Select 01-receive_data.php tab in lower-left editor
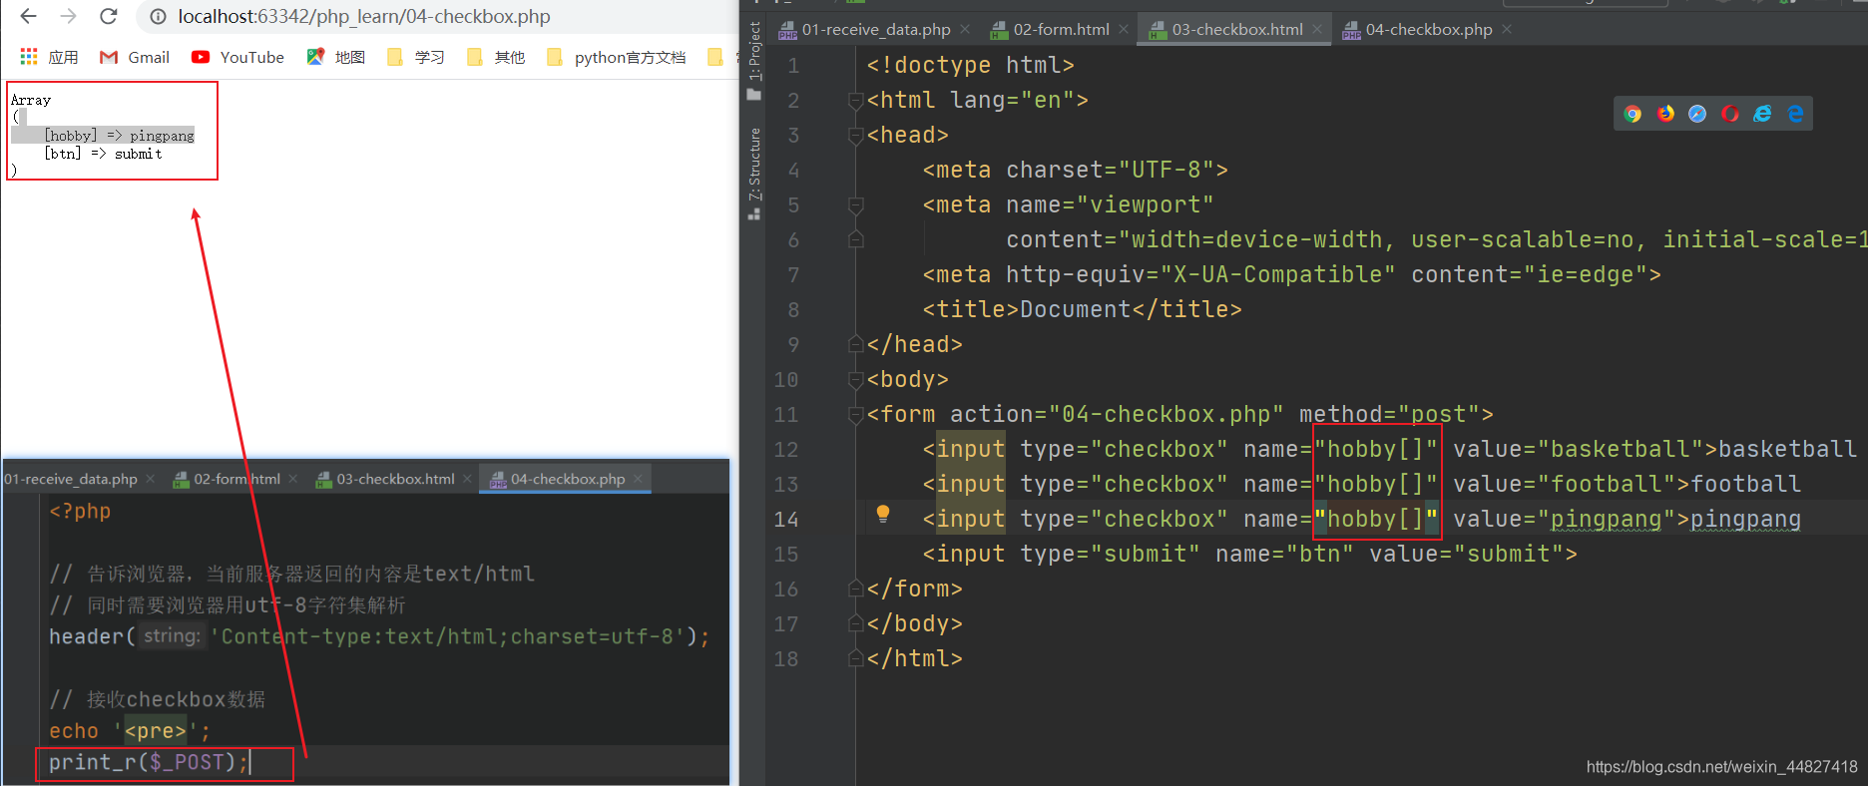This screenshot has height=786, width=1868. [70, 479]
